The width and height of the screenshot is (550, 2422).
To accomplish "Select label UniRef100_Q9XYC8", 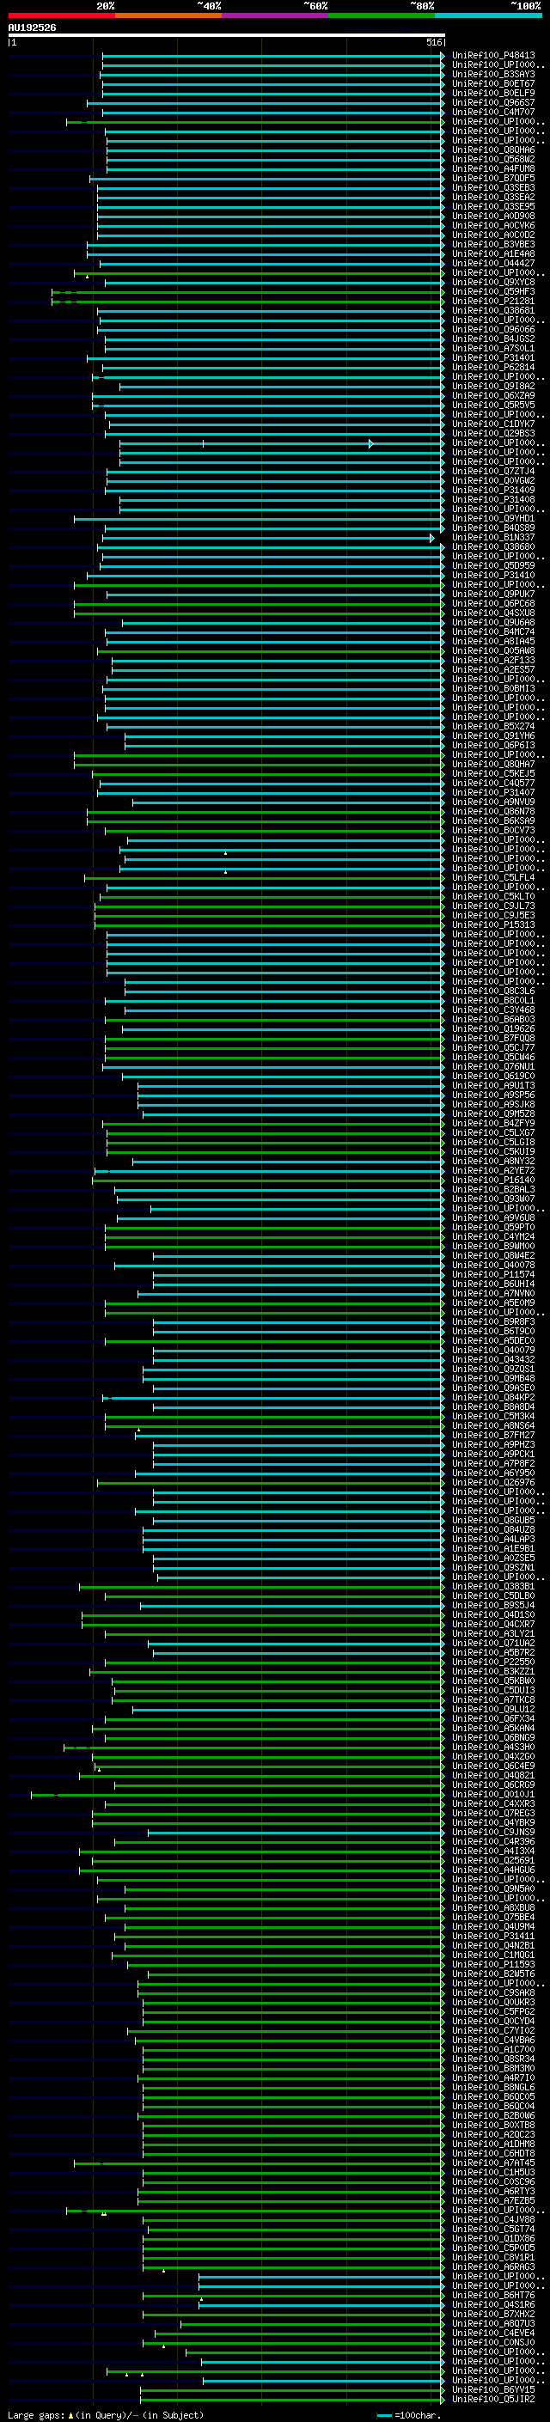I will tap(493, 282).
